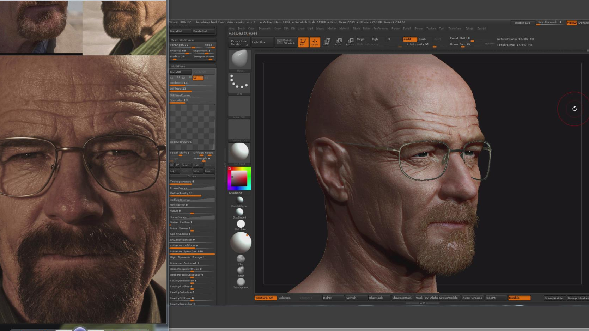Image resolution: width=589 pixels, height=331 pixels.
Task: Open the Document menu
Action: pyautogui.click(x=265, y=29)
